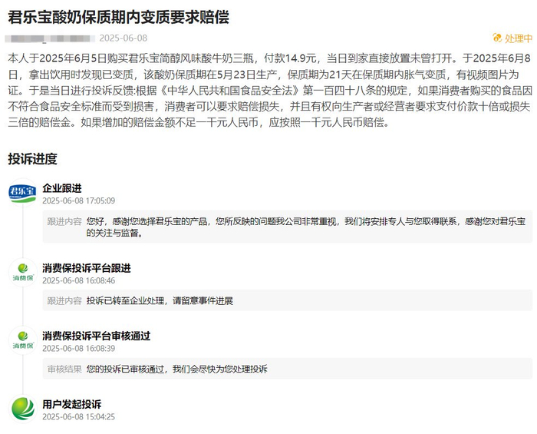Screen dimensions: 537x434
Task: Click the reply text 您好，感谢您选择君乐宝的产品
Action: [x=306, y=227]
